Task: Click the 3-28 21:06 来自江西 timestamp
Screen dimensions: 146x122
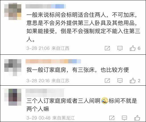Action: tap(48, 48)
